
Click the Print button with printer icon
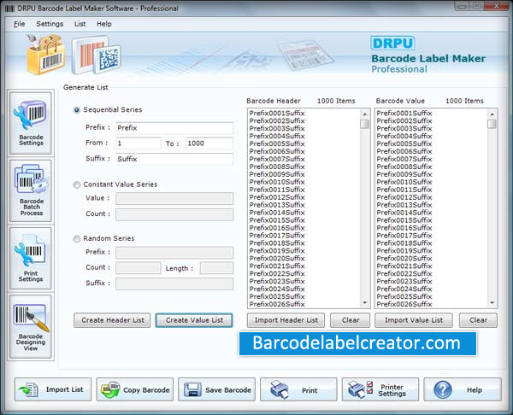coord(298,389)
